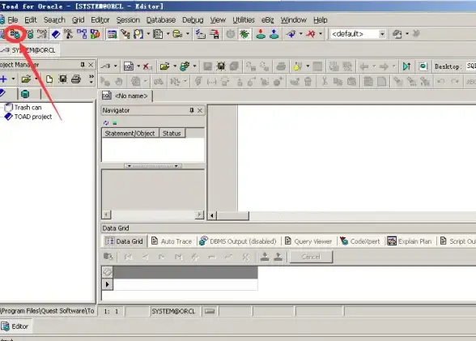The width and height of the screenshot is (476, 341).
Task: Switch to the CodeXpert tab
Action: click(360, 241)
